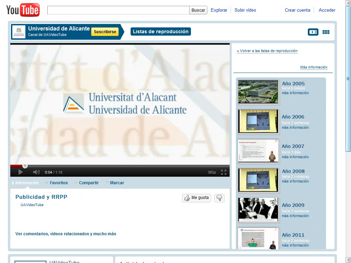Click Crear cuenta link
351x263 pixels.
point(297,10)
